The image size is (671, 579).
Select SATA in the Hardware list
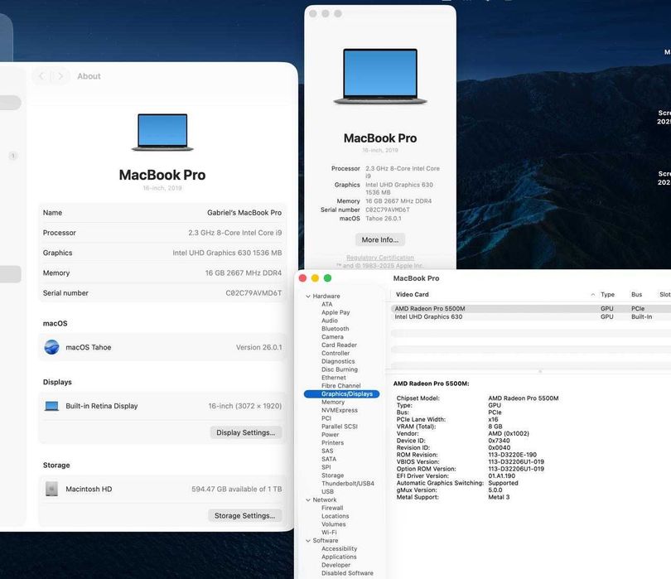pyautogui.click(x=329, y=459)
